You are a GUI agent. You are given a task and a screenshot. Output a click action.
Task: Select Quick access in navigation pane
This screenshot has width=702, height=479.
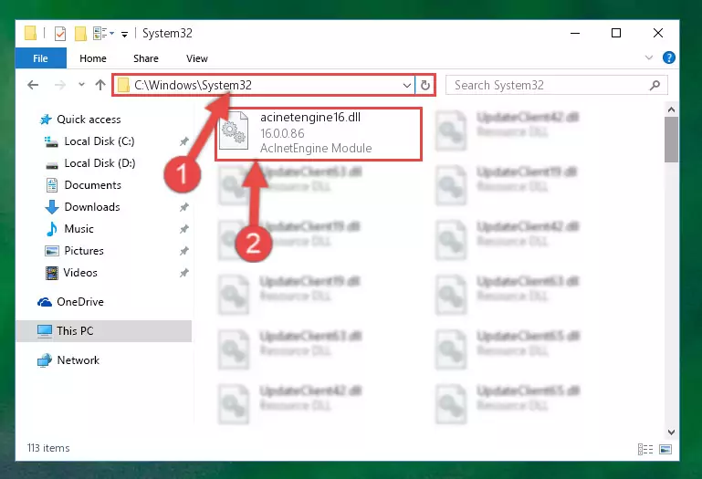89,120
